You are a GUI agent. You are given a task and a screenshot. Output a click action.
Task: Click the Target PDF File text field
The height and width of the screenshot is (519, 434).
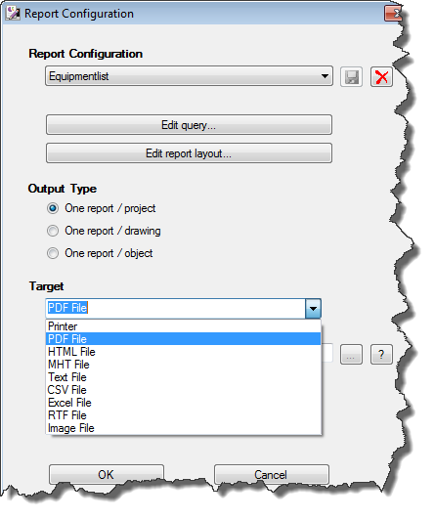[175, 308]
